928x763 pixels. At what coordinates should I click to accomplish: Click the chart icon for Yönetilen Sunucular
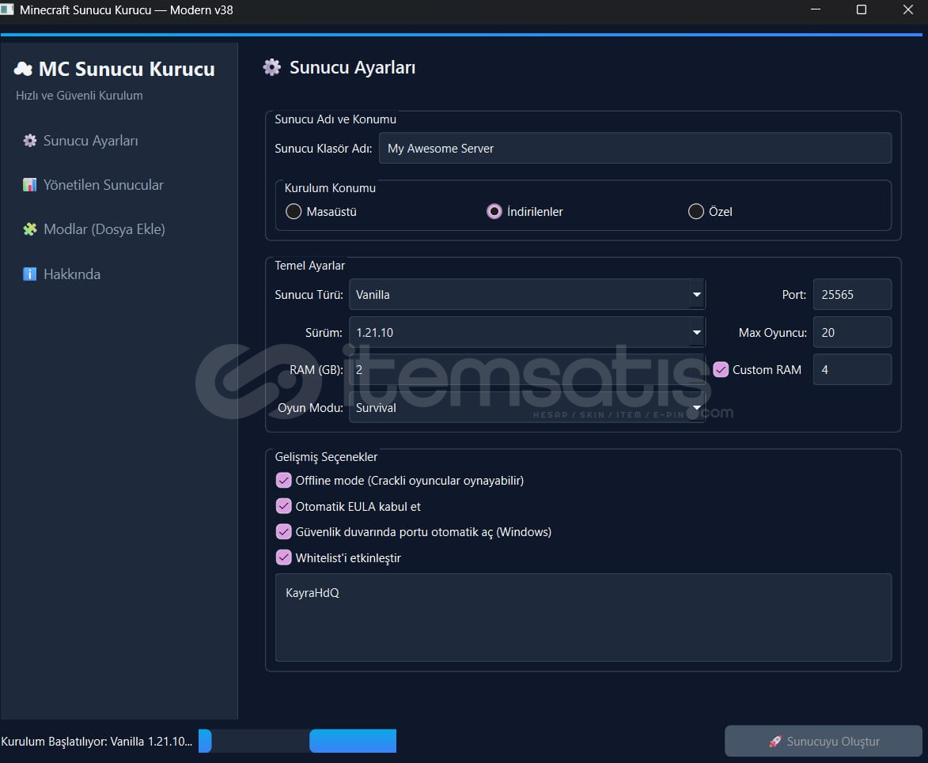point(30,185)
